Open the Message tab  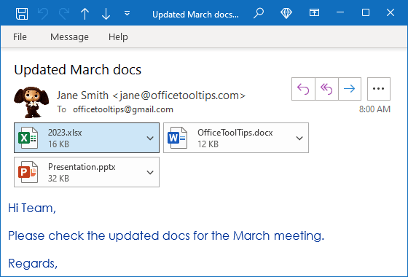pos(69,37)
